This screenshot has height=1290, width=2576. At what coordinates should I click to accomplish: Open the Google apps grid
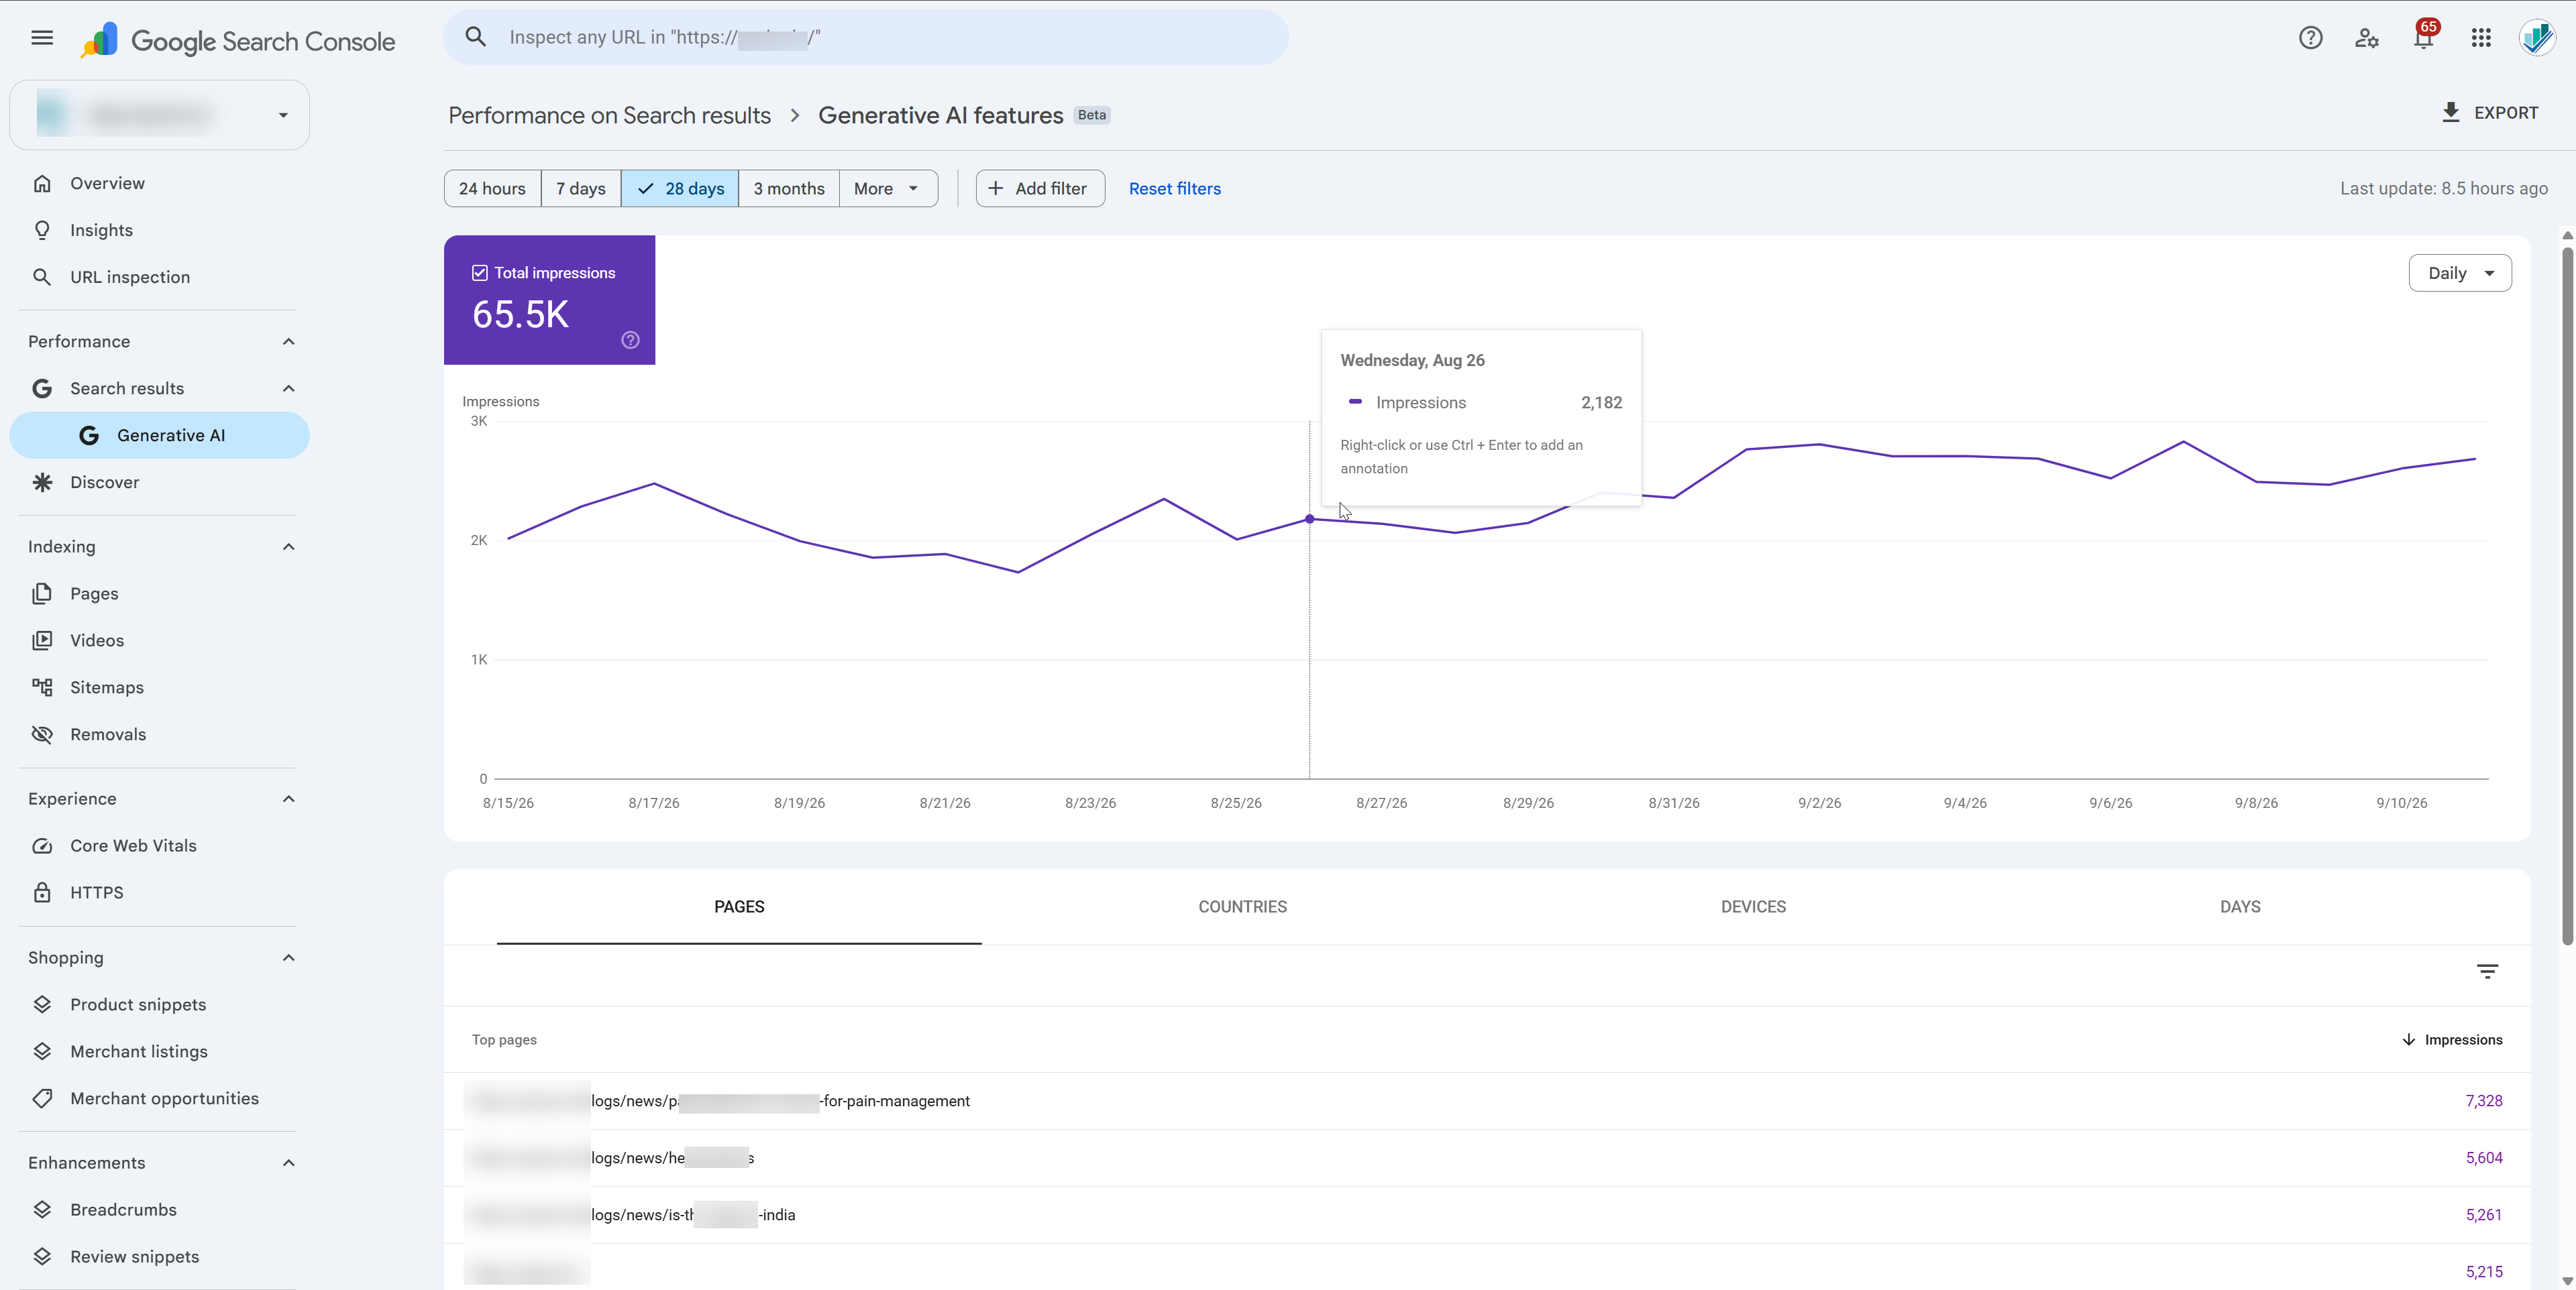2481,38
